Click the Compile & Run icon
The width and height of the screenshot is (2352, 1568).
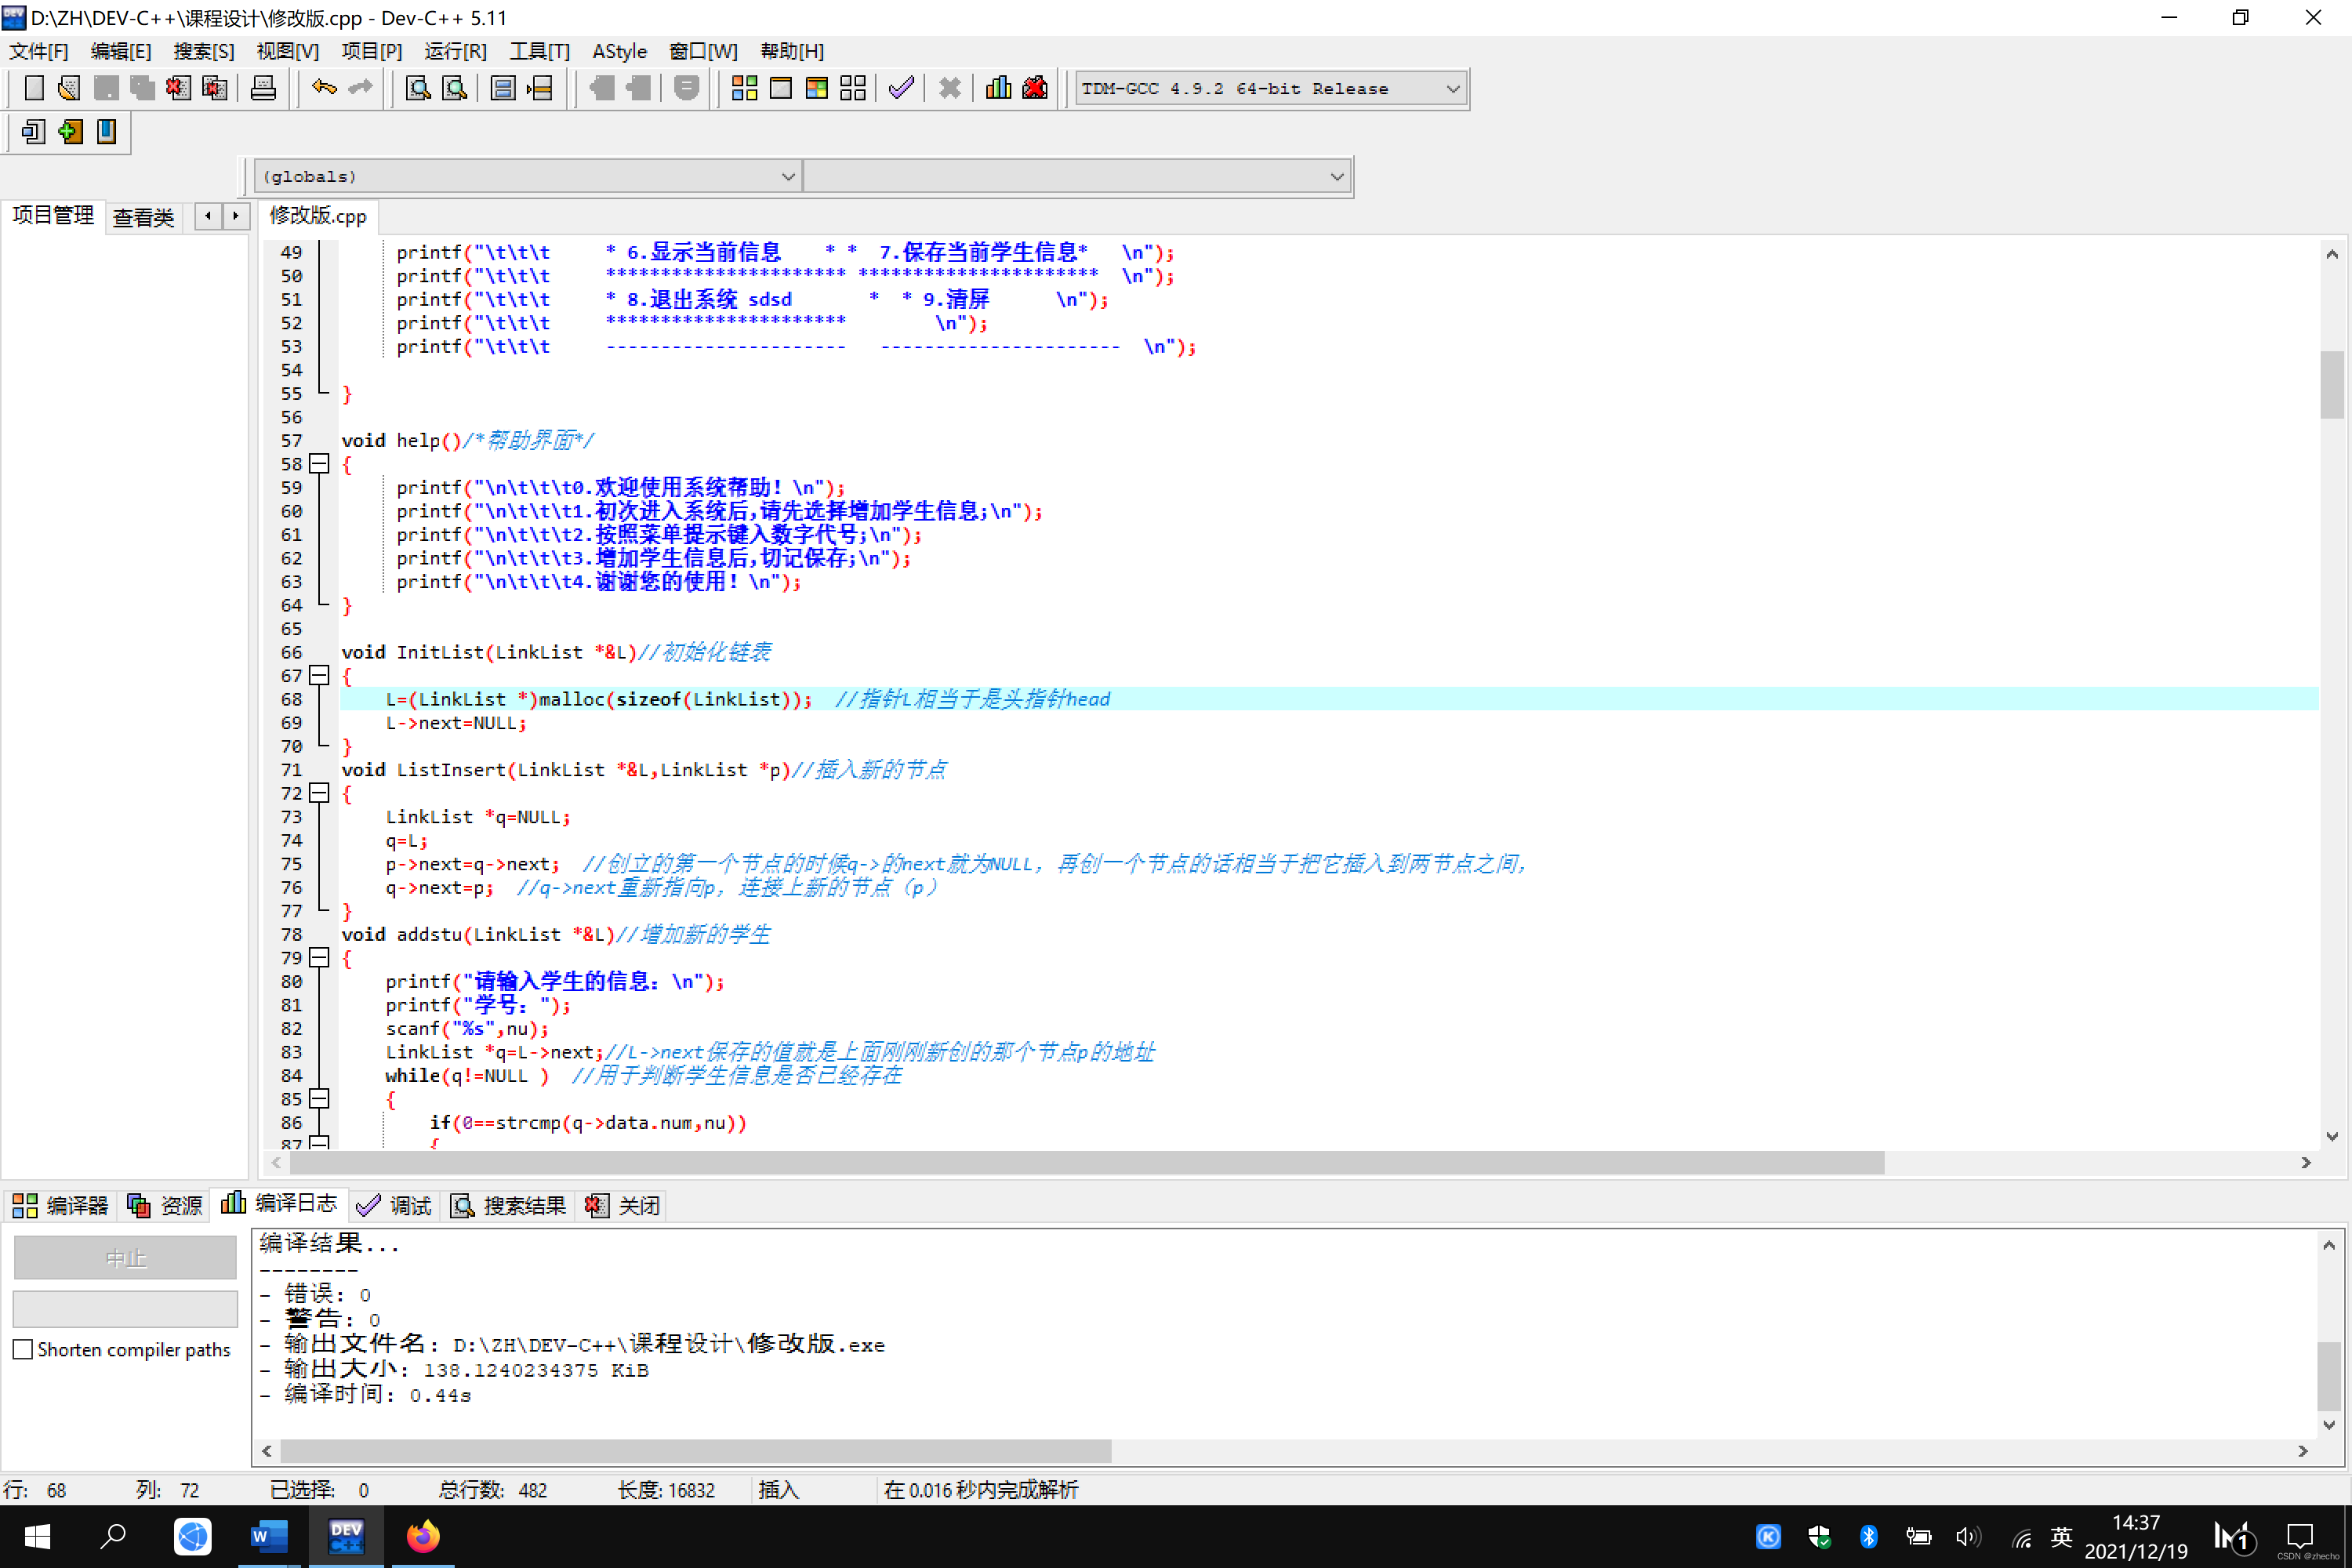(816, 88)
